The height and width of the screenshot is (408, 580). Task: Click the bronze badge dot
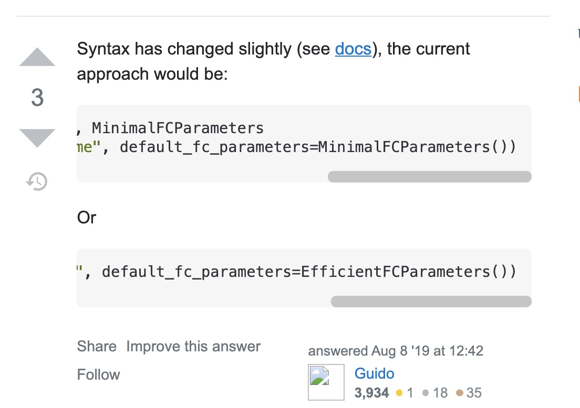[459, 393]
